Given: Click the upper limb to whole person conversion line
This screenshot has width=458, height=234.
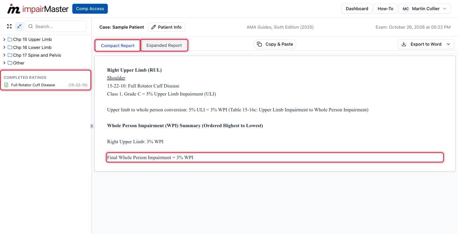Looking at the screenshot, I should 238,110.
